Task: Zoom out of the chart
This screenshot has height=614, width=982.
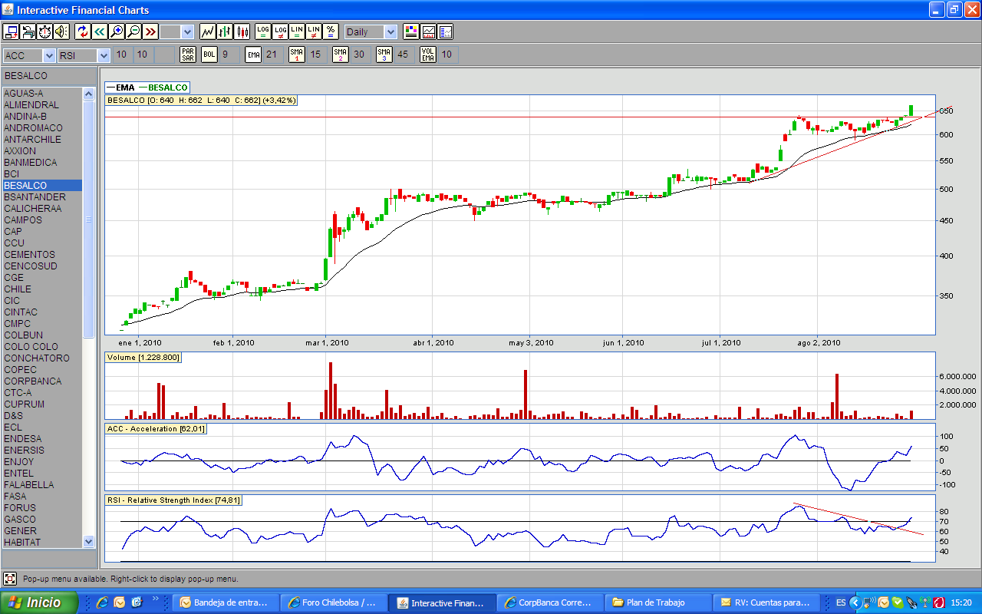Action: click(x=133, y=31)
